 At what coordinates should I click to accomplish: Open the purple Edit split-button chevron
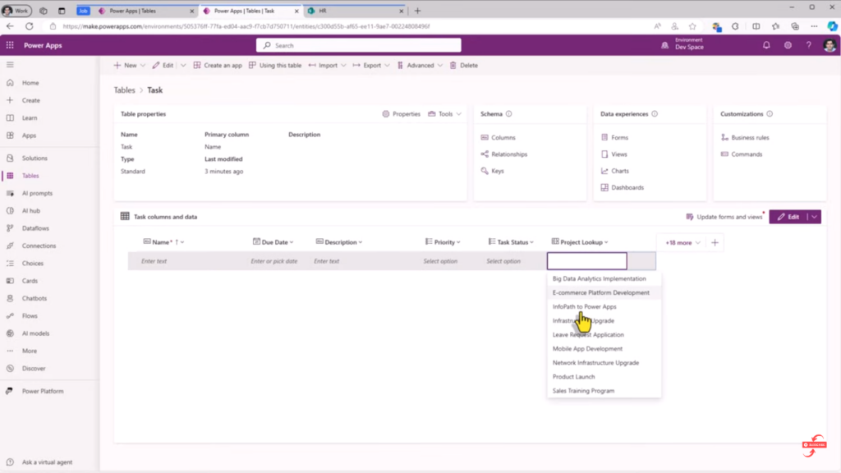814,217
